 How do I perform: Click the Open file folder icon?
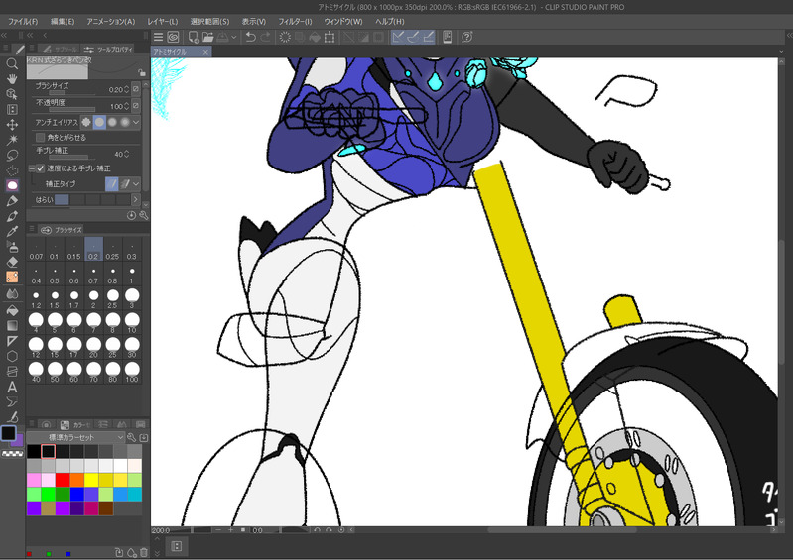click(x=207, y=37)
